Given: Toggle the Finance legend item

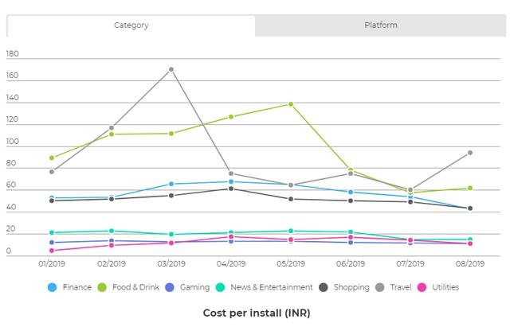Looking at the screenshot, I should (x=71, y=287).
